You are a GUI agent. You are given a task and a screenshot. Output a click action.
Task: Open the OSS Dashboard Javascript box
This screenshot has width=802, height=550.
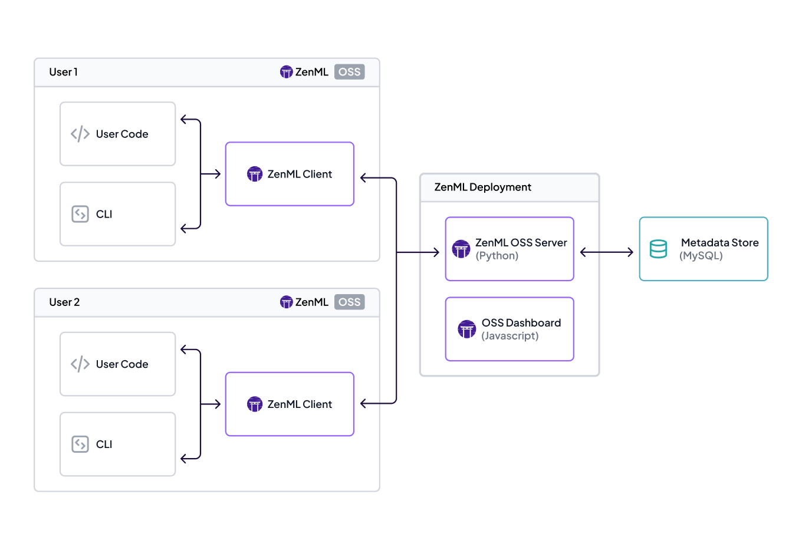509,329
